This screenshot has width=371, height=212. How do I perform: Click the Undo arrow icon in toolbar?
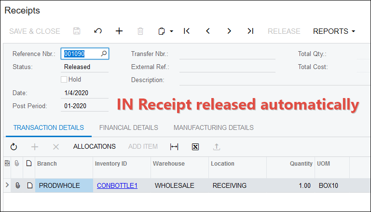point(98,31)
